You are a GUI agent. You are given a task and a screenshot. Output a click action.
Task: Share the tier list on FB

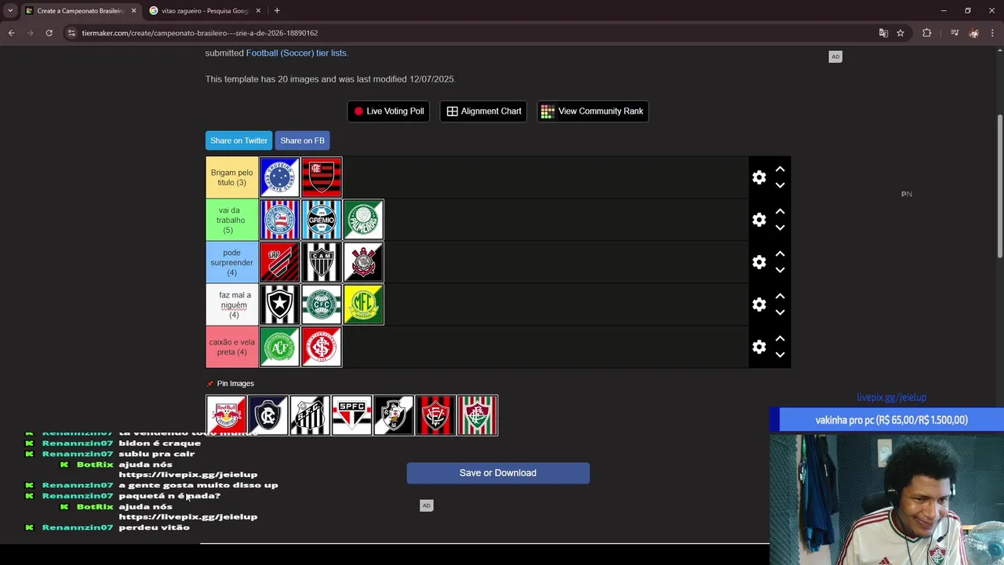tap(302, 140)
